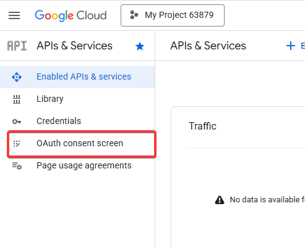Open the Library menu item
305x248 pixels.
pyautogui.click(x=77, y=99)
